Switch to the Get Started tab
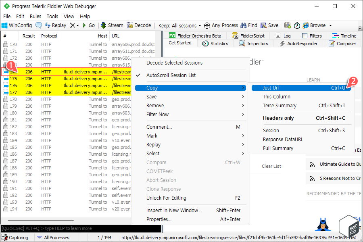 click(180, 43)
